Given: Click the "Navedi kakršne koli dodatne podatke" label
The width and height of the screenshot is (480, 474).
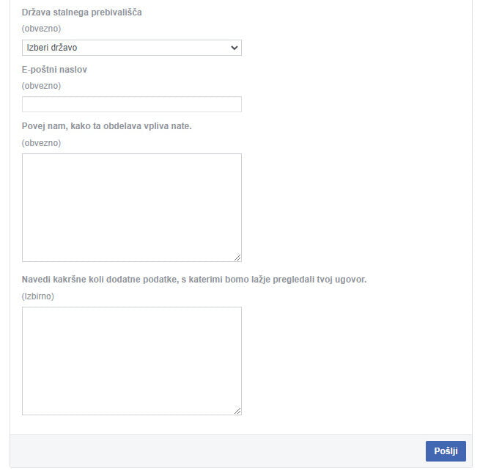Looking at the screenshot, I should [x=194, y=280].
